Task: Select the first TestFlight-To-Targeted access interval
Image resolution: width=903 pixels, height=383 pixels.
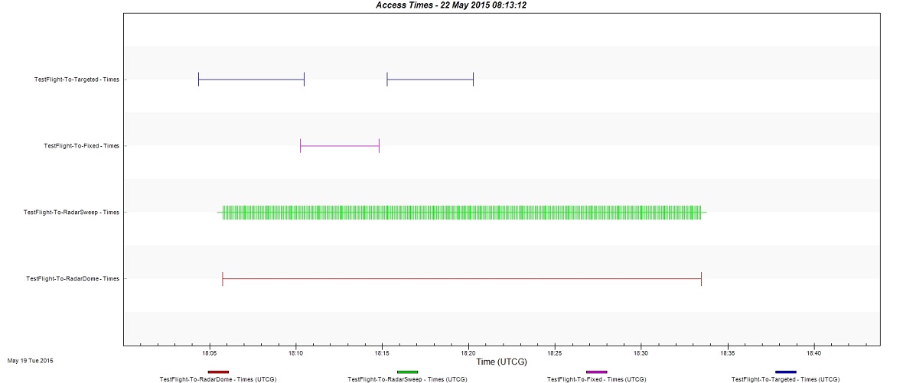Action: (x=251, y=80)
